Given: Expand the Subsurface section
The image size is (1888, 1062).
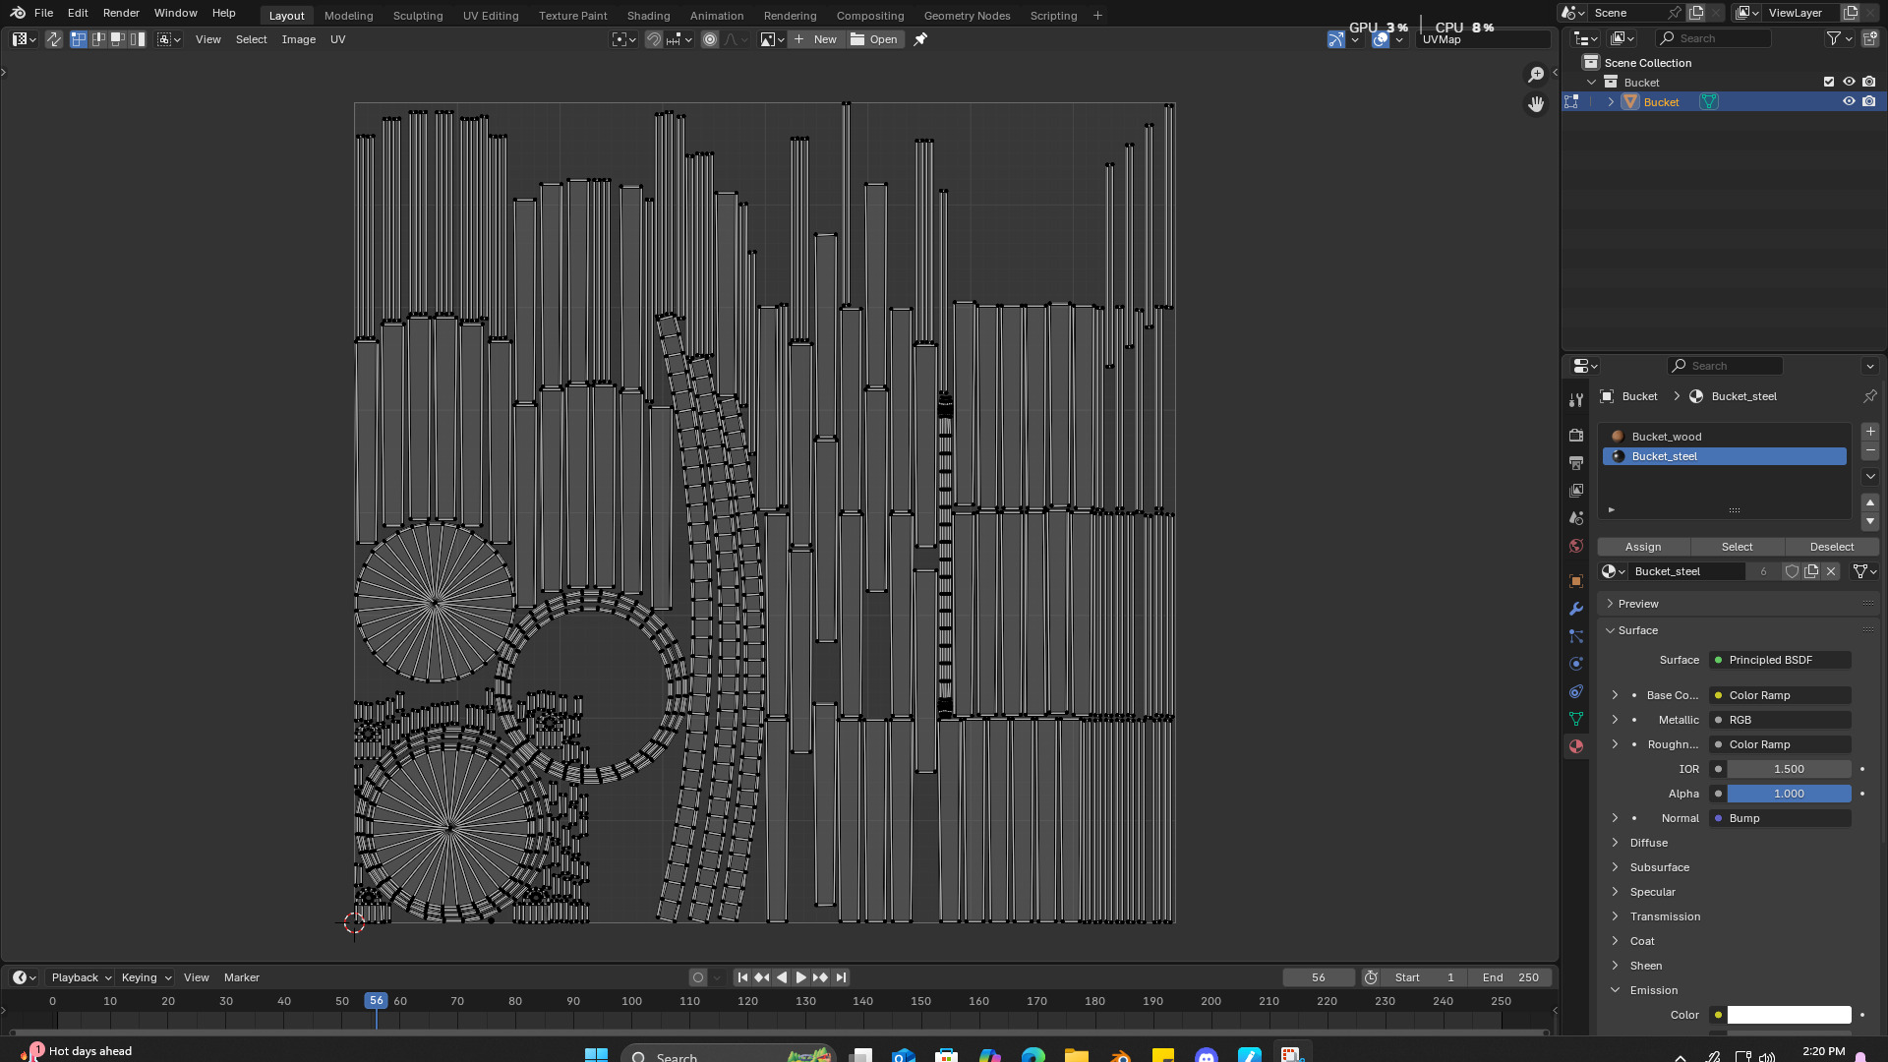Looking at the screenshot, I should (1659, 867).
